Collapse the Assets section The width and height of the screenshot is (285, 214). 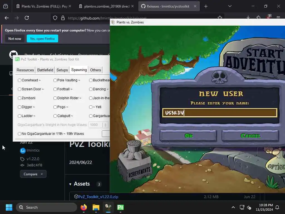click(70, 184)
